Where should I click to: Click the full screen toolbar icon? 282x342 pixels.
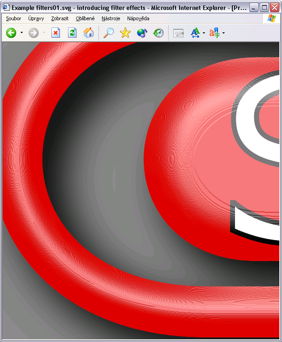[x=179, y=33]
